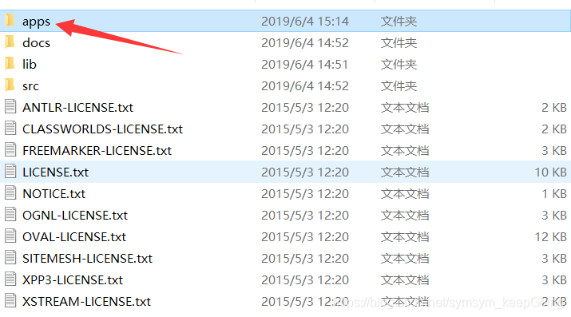
Task: Click apps modified date 2019/6/4 15:14
Action: pos(305,21)
